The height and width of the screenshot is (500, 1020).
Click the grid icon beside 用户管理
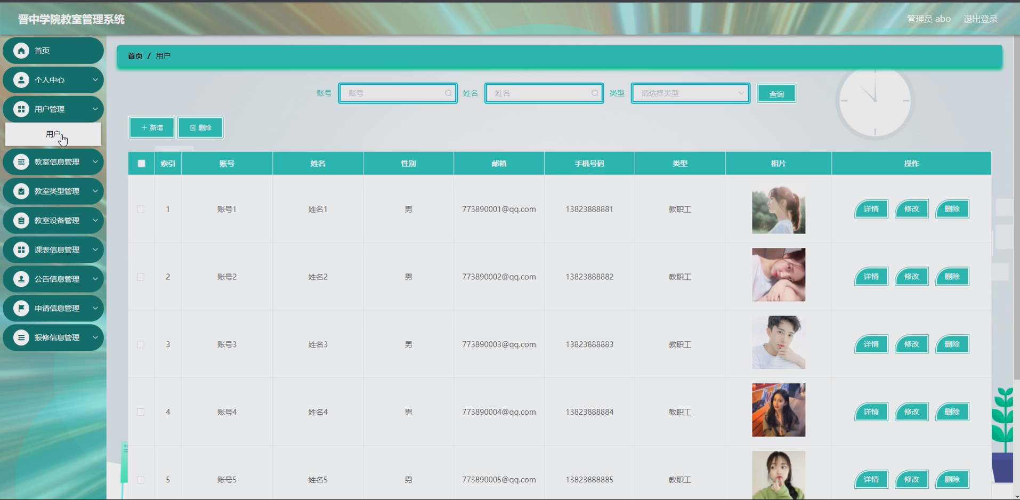(21, 109)
